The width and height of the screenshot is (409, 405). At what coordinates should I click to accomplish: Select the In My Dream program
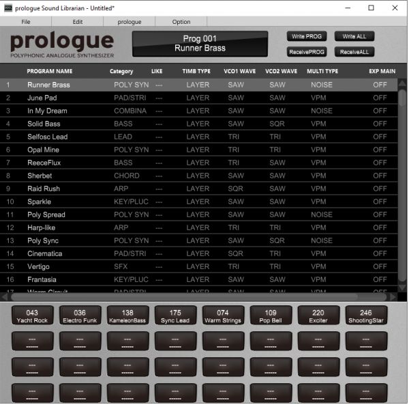199,111
